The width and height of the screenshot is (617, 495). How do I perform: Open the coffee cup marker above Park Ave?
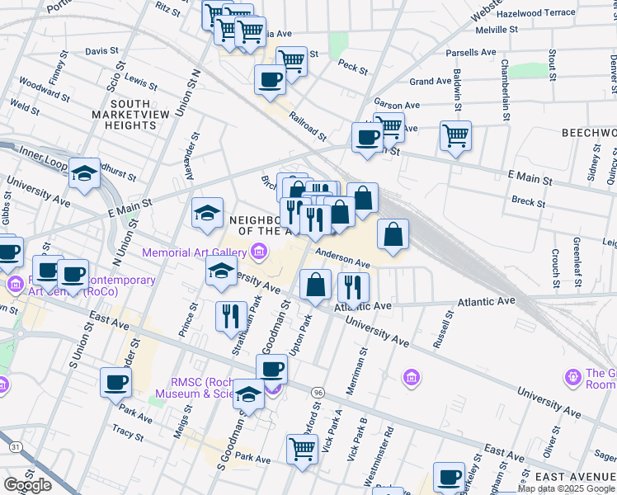click(115, 383)
